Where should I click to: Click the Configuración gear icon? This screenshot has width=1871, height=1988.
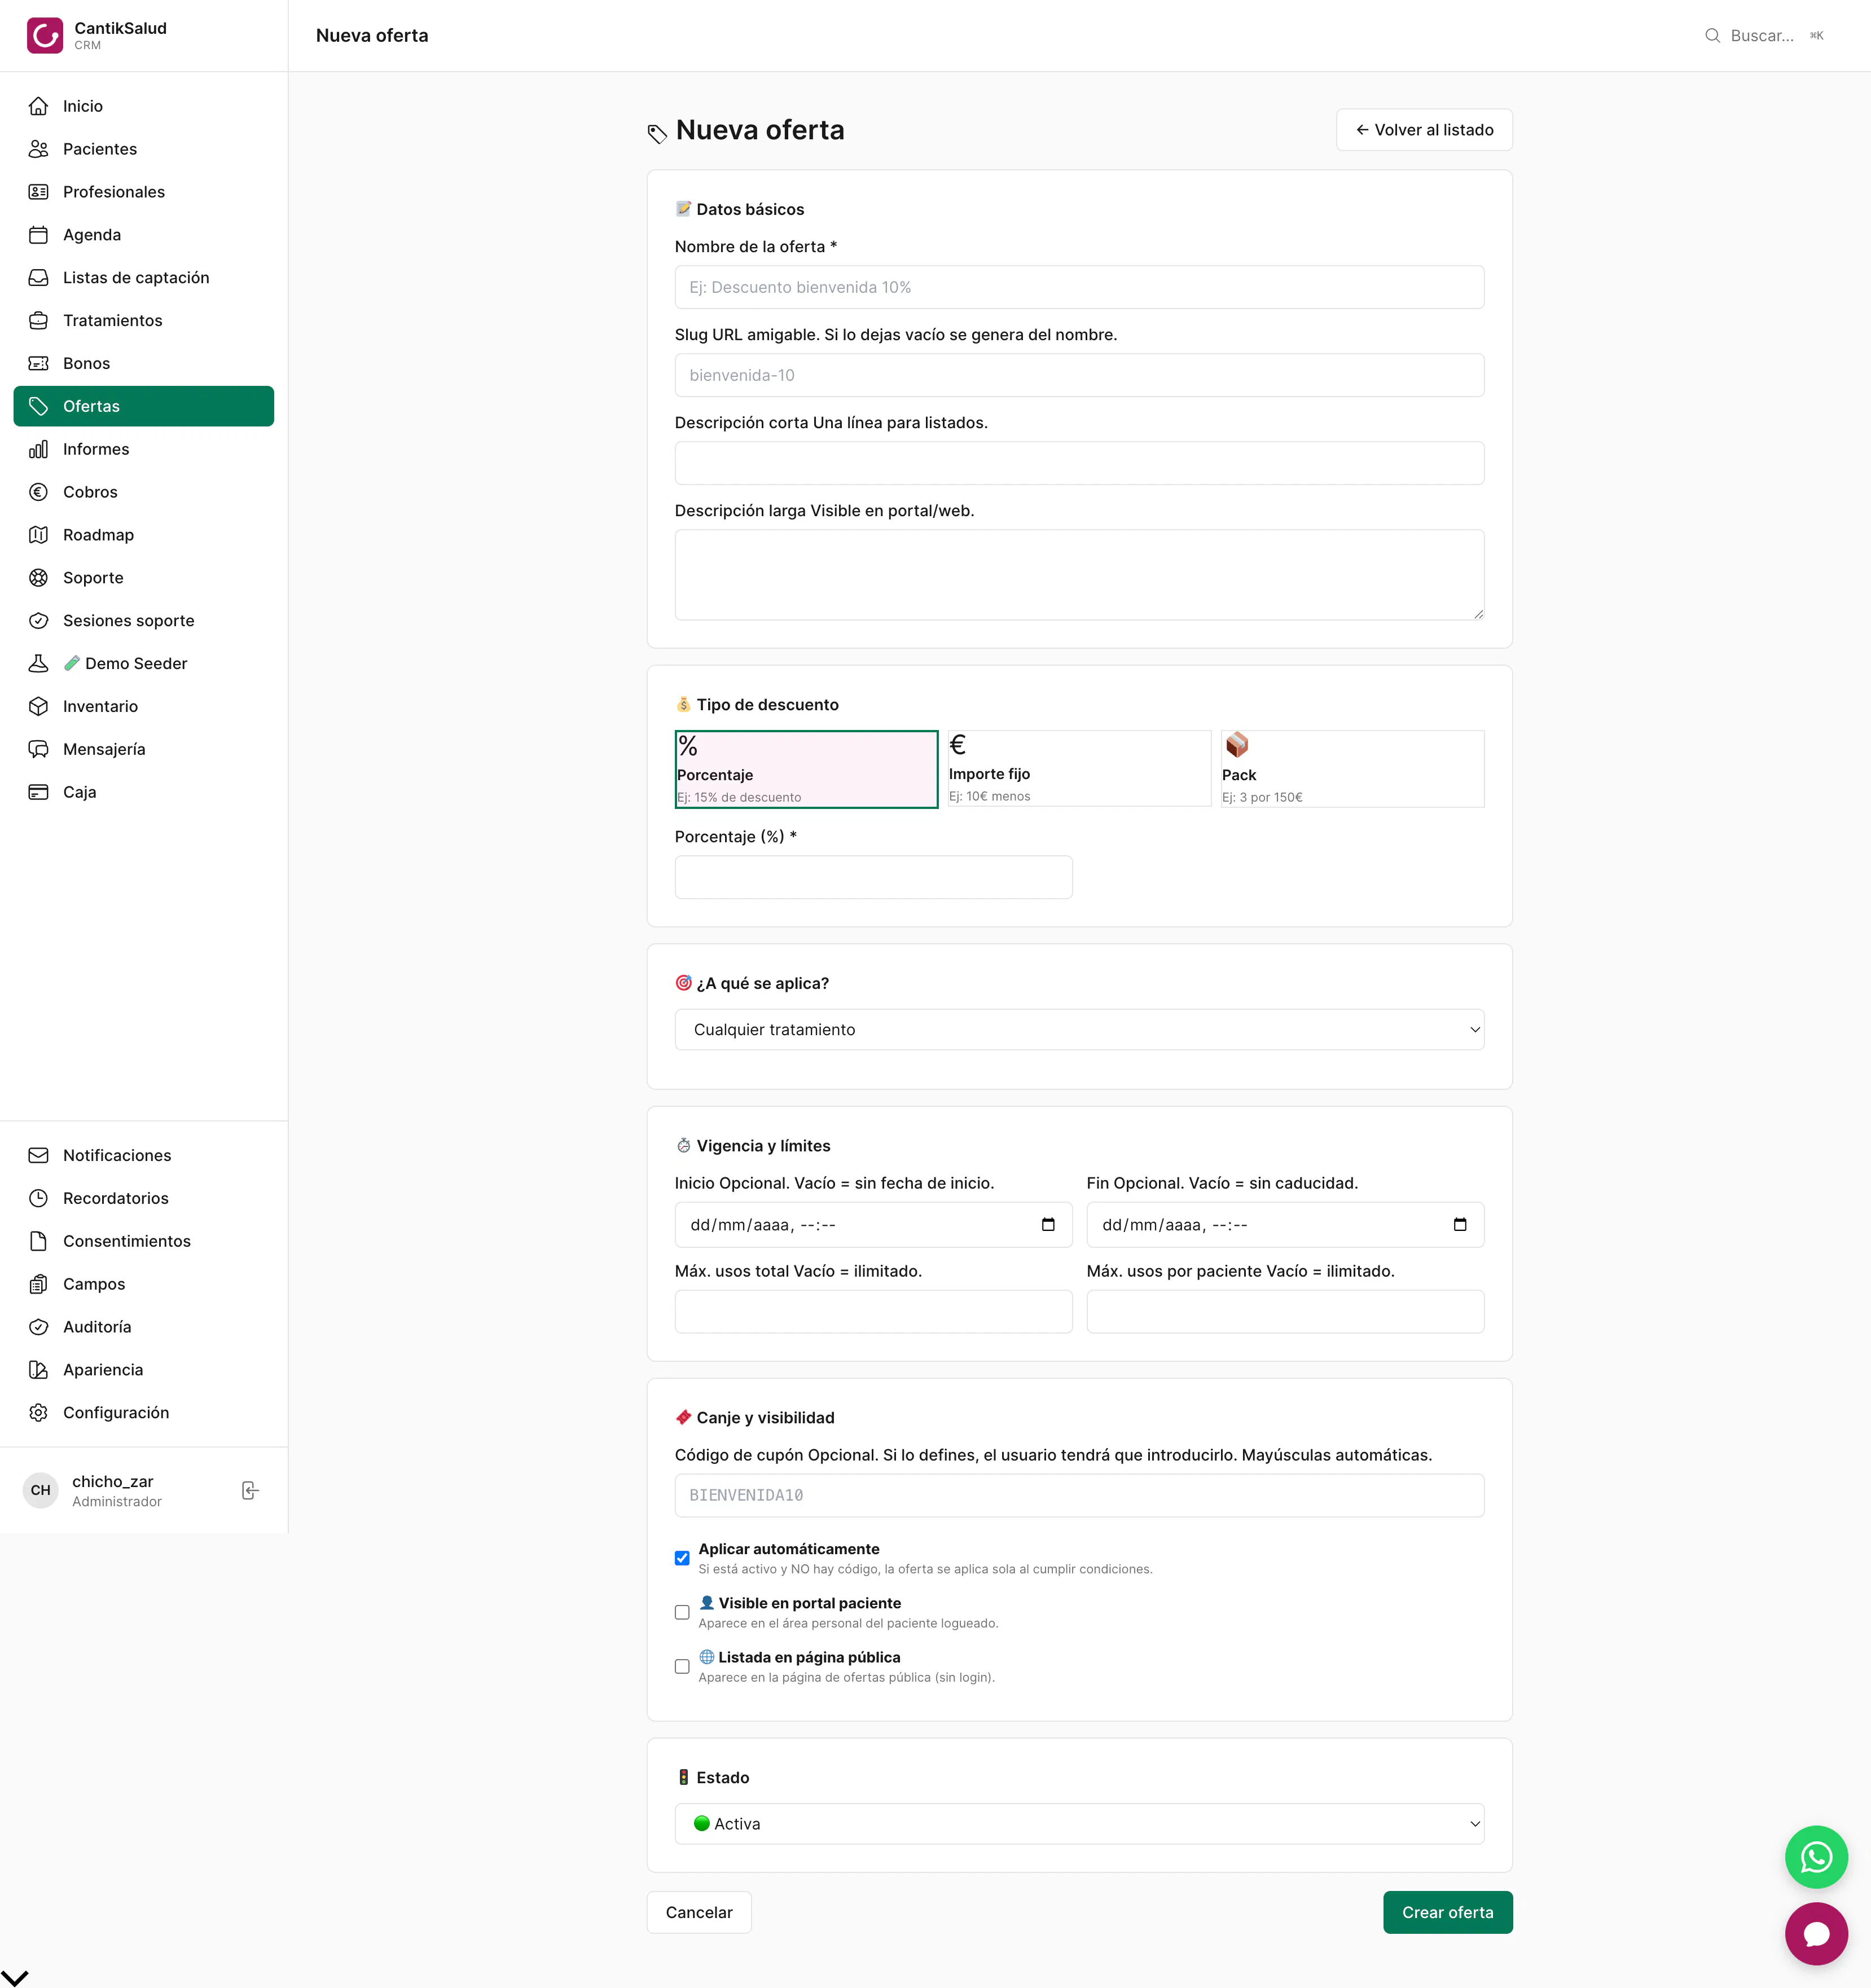click(x=39, y=1413)
